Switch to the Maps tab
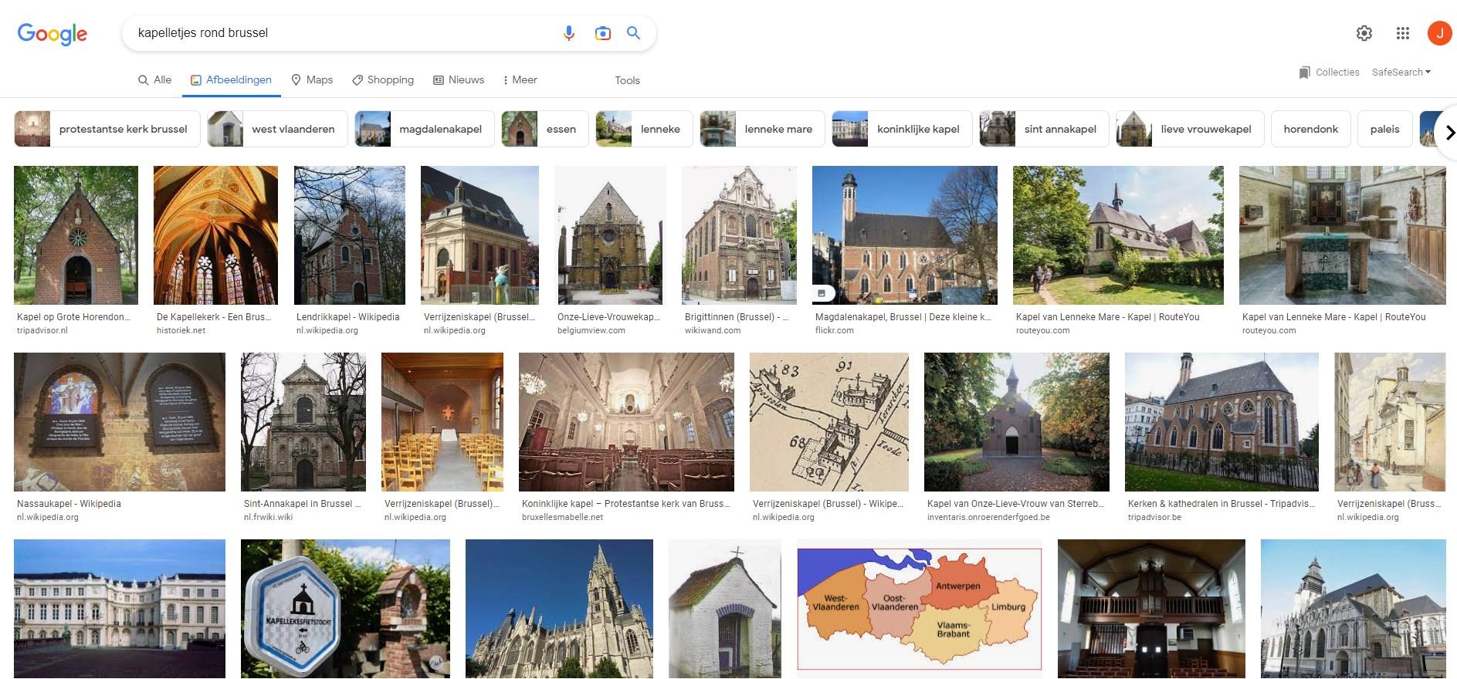 tap(312, 80)
